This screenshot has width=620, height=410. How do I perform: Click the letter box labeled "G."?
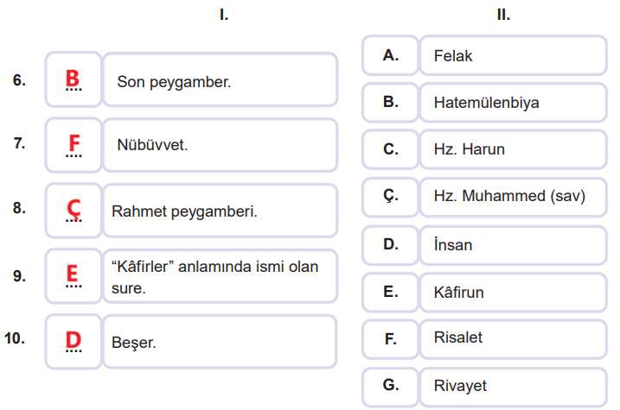click(x=390, y=386)
